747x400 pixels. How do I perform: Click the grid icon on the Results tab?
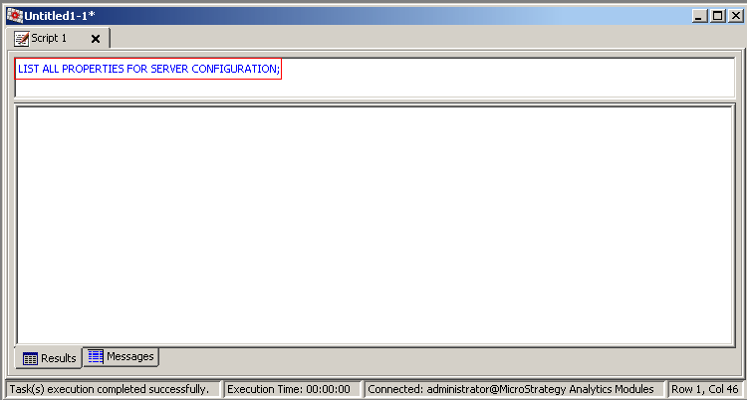30,358
